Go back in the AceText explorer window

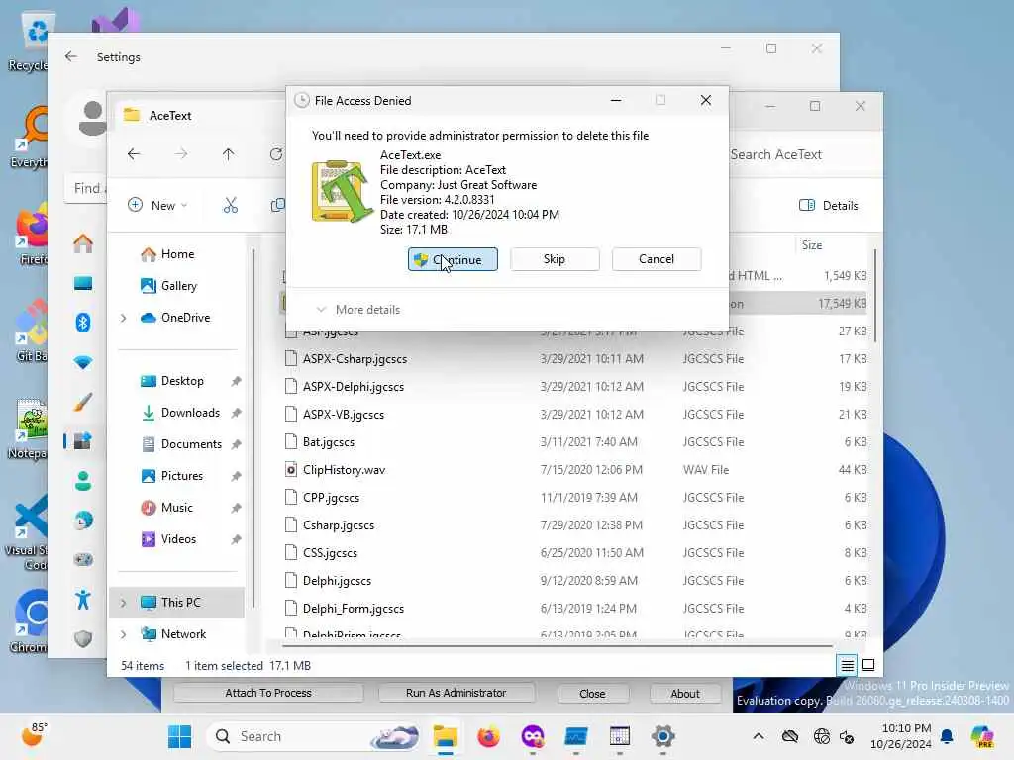coord(134,153)
